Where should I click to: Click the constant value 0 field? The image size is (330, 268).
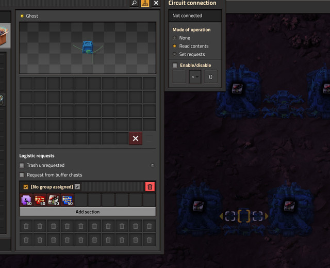pos(211,77)
